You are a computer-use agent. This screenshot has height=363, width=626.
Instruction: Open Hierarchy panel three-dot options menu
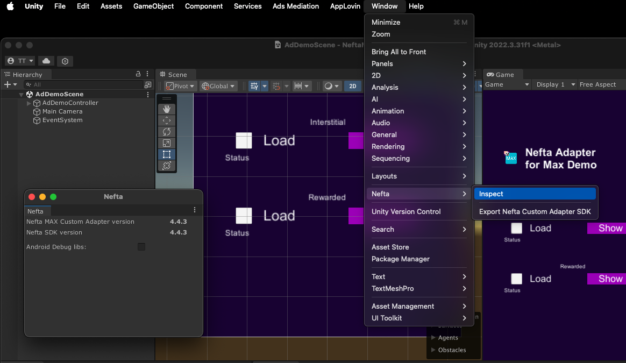[147, 74]
